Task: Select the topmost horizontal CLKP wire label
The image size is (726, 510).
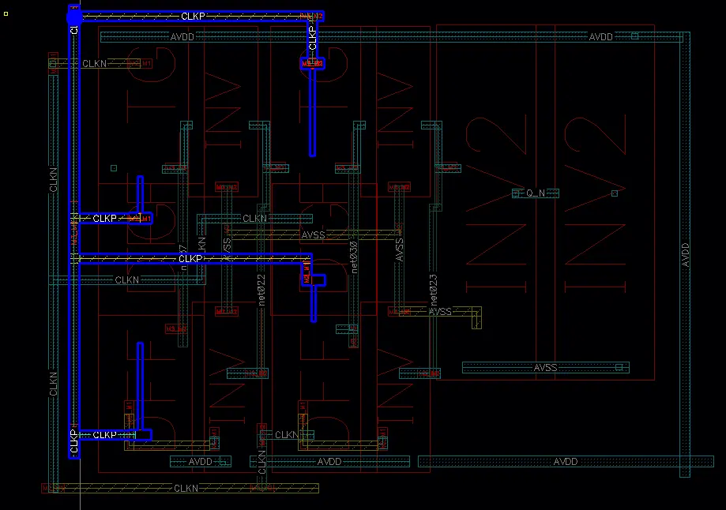Action: pos(193,17)
